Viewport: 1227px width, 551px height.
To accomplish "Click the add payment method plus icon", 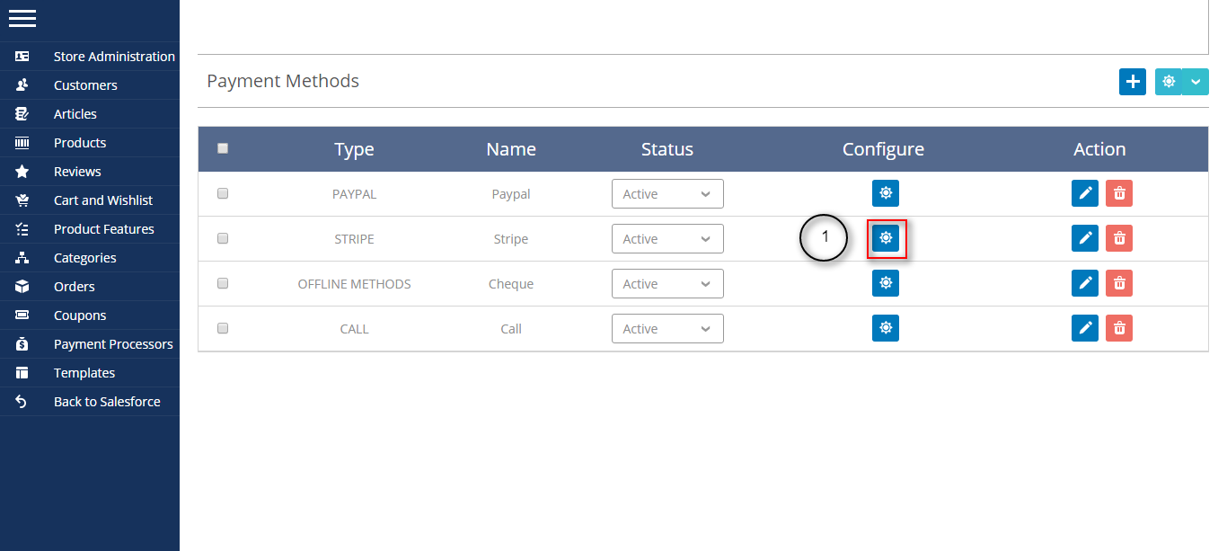I will click(x=1133, y=82).
